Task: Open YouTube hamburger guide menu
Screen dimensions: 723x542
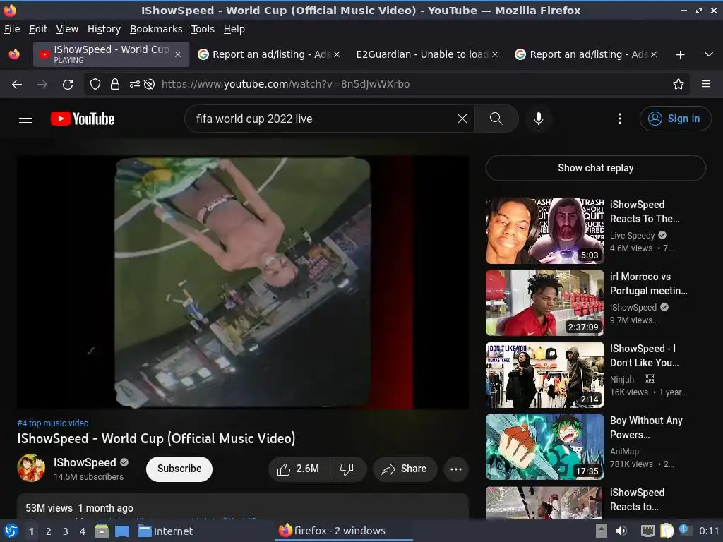Action: [25, 119]
